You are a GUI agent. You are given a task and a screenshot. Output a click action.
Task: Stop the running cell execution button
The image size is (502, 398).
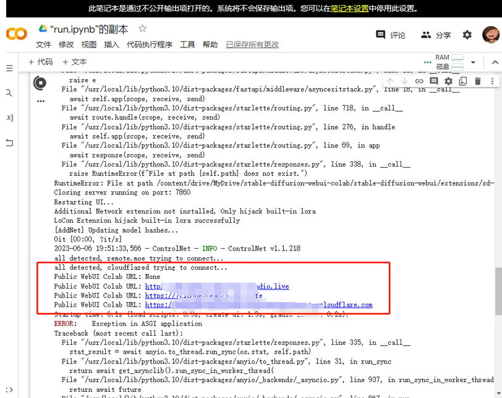(x=40, y=83)
